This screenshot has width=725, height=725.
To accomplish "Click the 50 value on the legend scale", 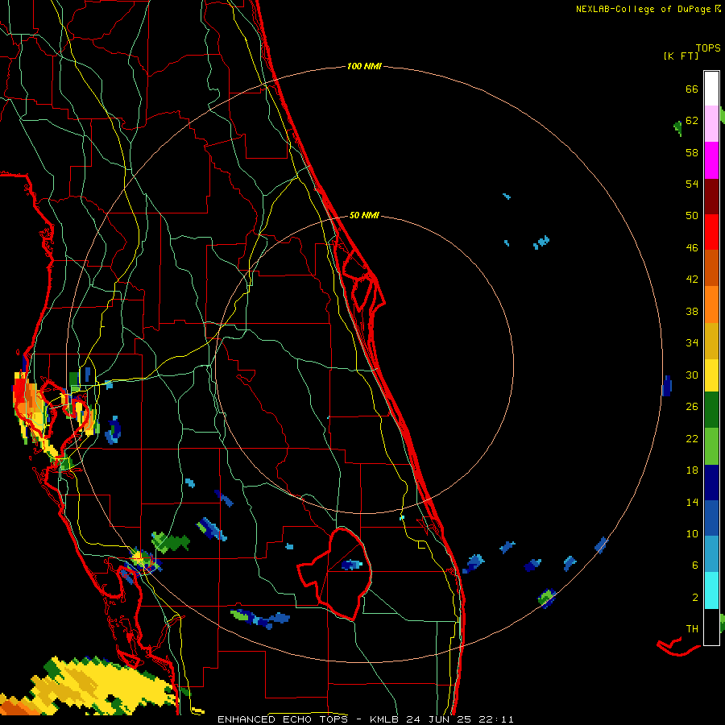I will 692,216.
